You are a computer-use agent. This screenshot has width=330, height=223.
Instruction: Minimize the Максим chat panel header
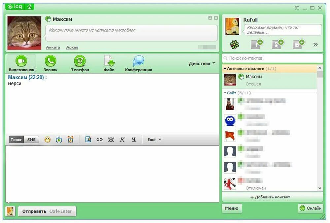(x=210, y=18)
